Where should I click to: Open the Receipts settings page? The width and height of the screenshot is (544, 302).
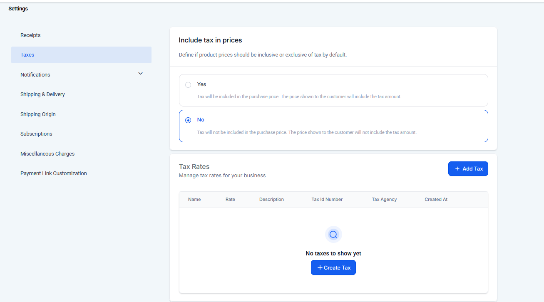tap(30, 35)
